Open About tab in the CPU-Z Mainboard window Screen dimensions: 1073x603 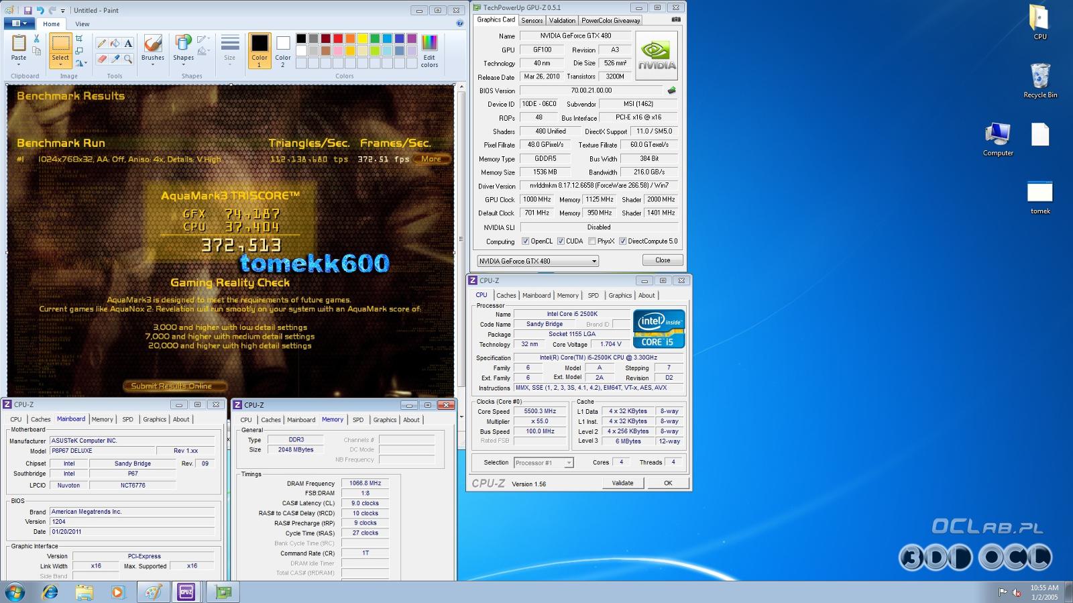point(181,419)
